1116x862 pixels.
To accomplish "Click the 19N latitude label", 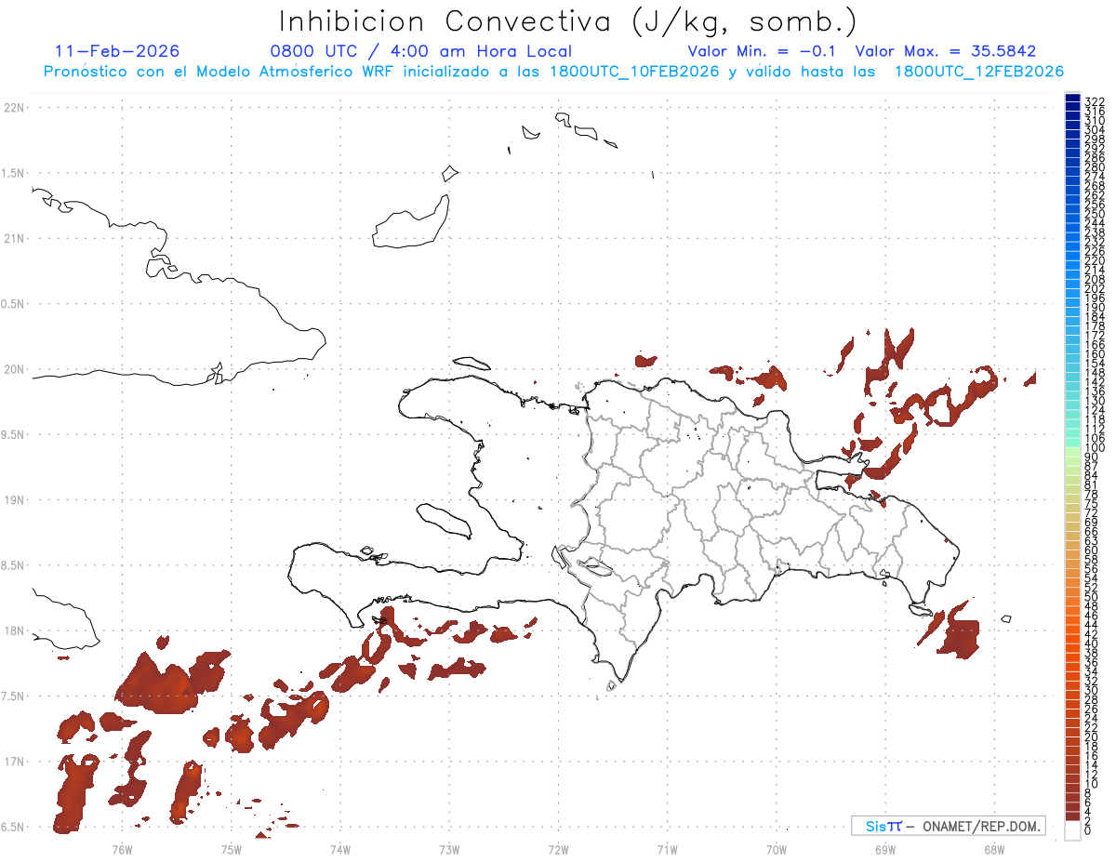I will pos(14,500).
